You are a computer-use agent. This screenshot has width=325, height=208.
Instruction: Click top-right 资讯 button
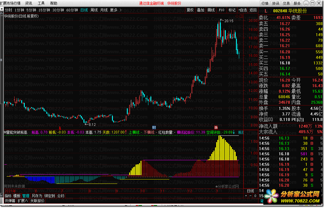pyautogui.click(x=276, y=3)
